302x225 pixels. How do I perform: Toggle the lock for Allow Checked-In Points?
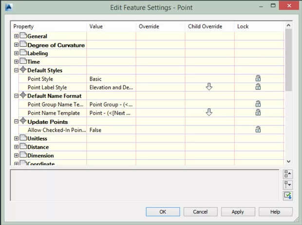point(258,130)
